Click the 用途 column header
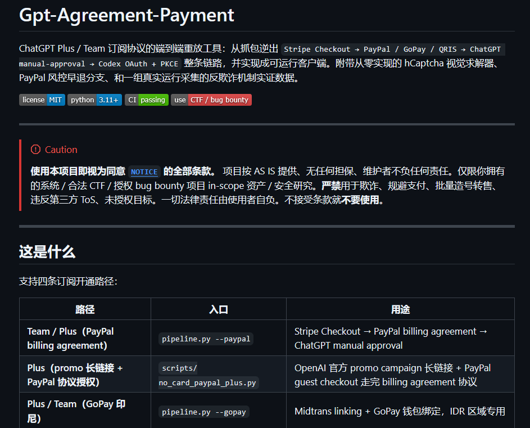This screenshot has width=530, height=428. [x=401, y=309]
